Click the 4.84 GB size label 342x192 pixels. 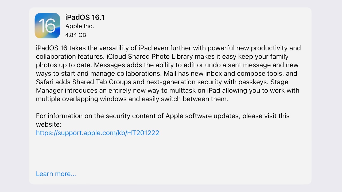[x=76, y=35]
